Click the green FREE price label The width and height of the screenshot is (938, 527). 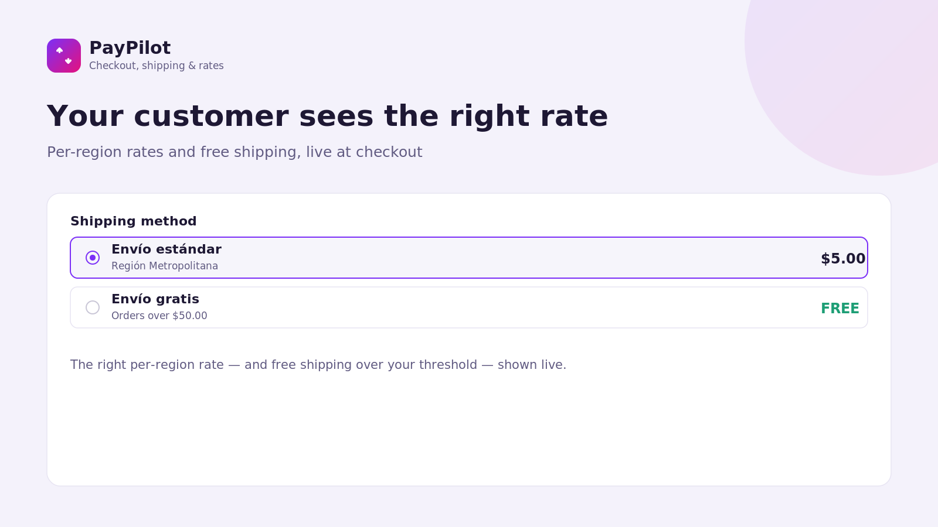tap(840, 309)
